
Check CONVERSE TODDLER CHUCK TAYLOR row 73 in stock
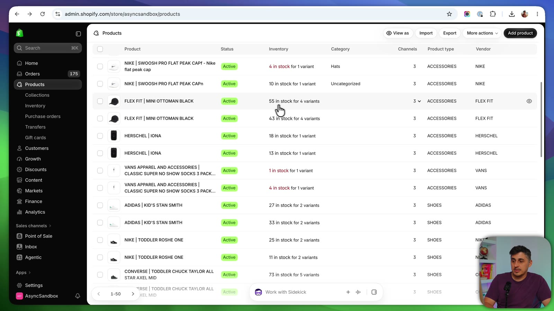tap(100, 275)
